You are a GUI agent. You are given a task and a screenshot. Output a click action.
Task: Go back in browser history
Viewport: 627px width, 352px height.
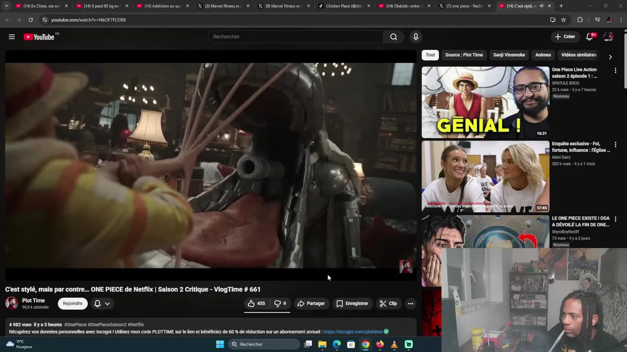(7, 20)
